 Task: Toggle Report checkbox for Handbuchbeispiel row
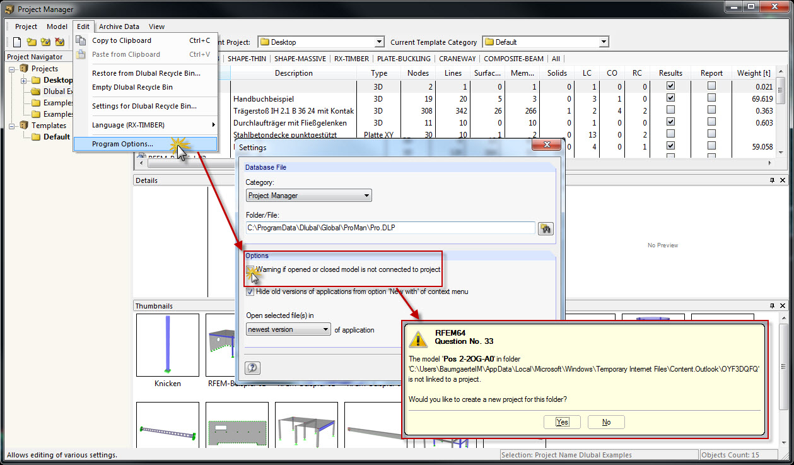[711, 98]
